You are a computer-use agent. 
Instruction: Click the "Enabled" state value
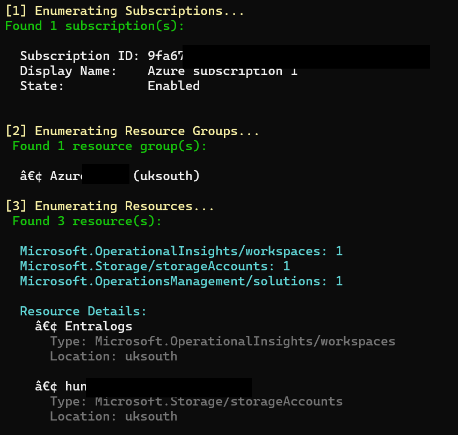173,86
